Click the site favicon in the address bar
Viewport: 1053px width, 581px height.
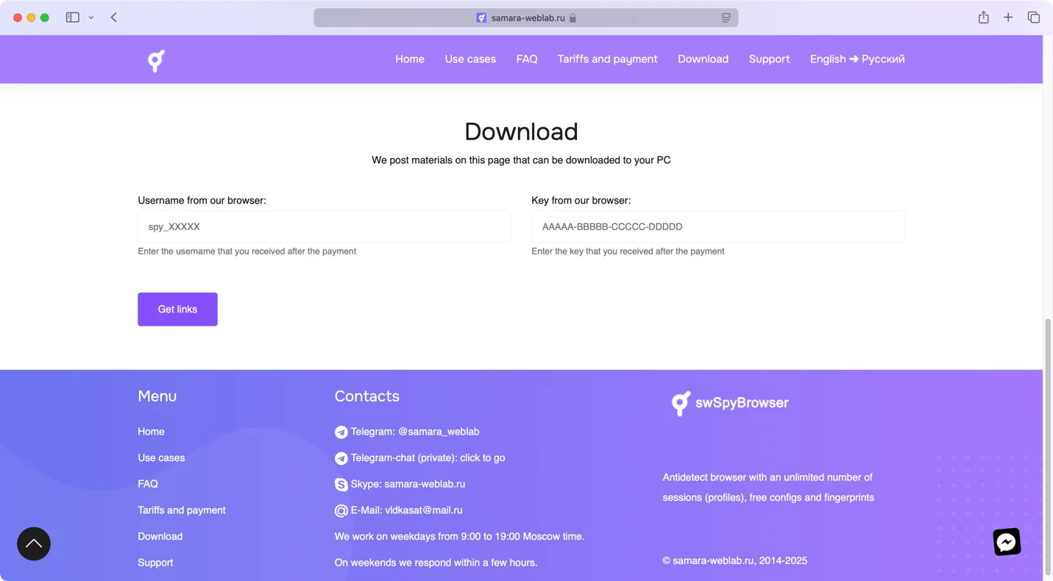pyautogui.click(x=481, y=18)
